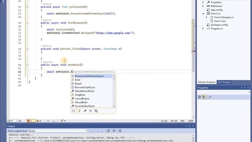Viewport: 252px width, 142px height.
Task: Select LayoutEngine property suggestion
Action: click(x=92, y=99)
